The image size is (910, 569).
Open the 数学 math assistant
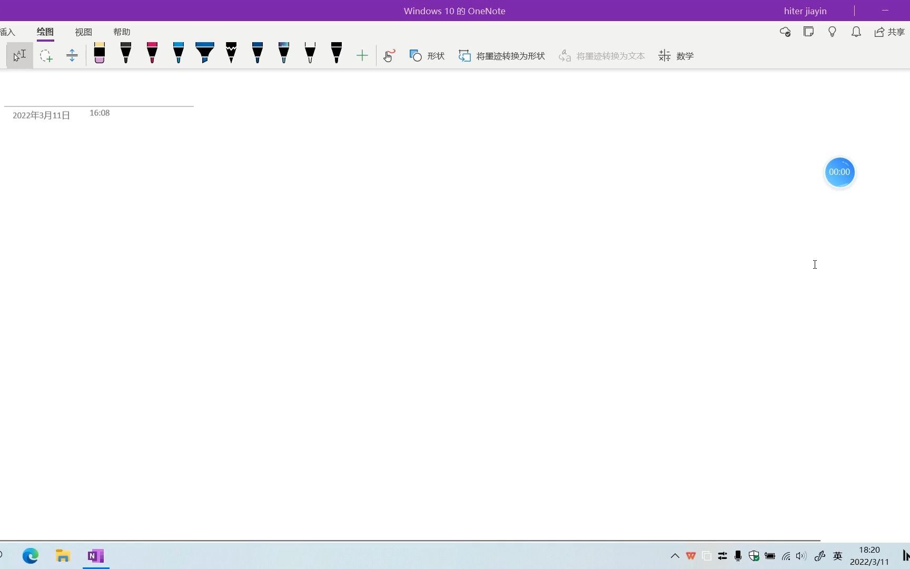point(676,55)
